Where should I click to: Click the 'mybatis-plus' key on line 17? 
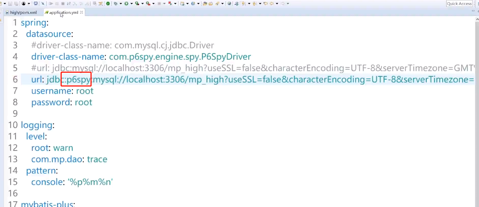[x=47, y=204]
